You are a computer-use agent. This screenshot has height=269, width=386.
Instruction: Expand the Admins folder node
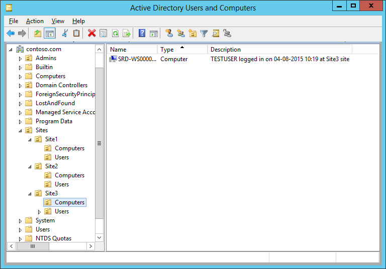[20, 59]
